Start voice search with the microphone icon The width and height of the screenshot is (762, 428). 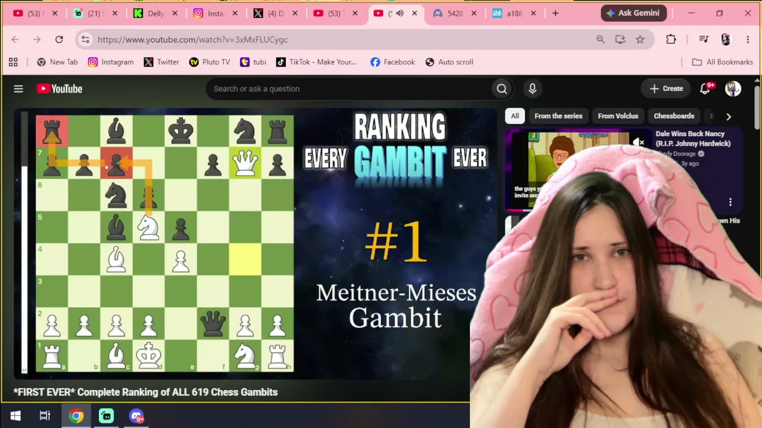click(532, 89)
